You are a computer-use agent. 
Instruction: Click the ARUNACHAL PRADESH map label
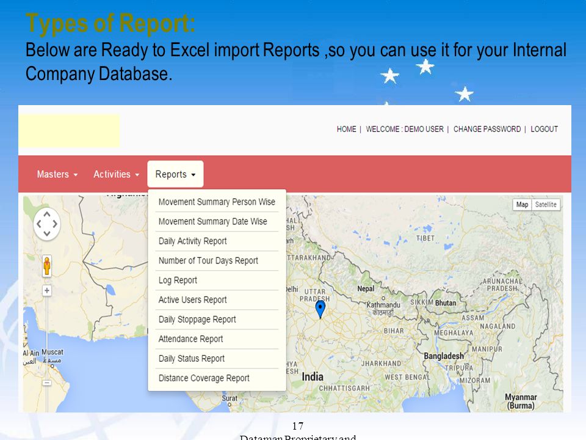point(502,285)
